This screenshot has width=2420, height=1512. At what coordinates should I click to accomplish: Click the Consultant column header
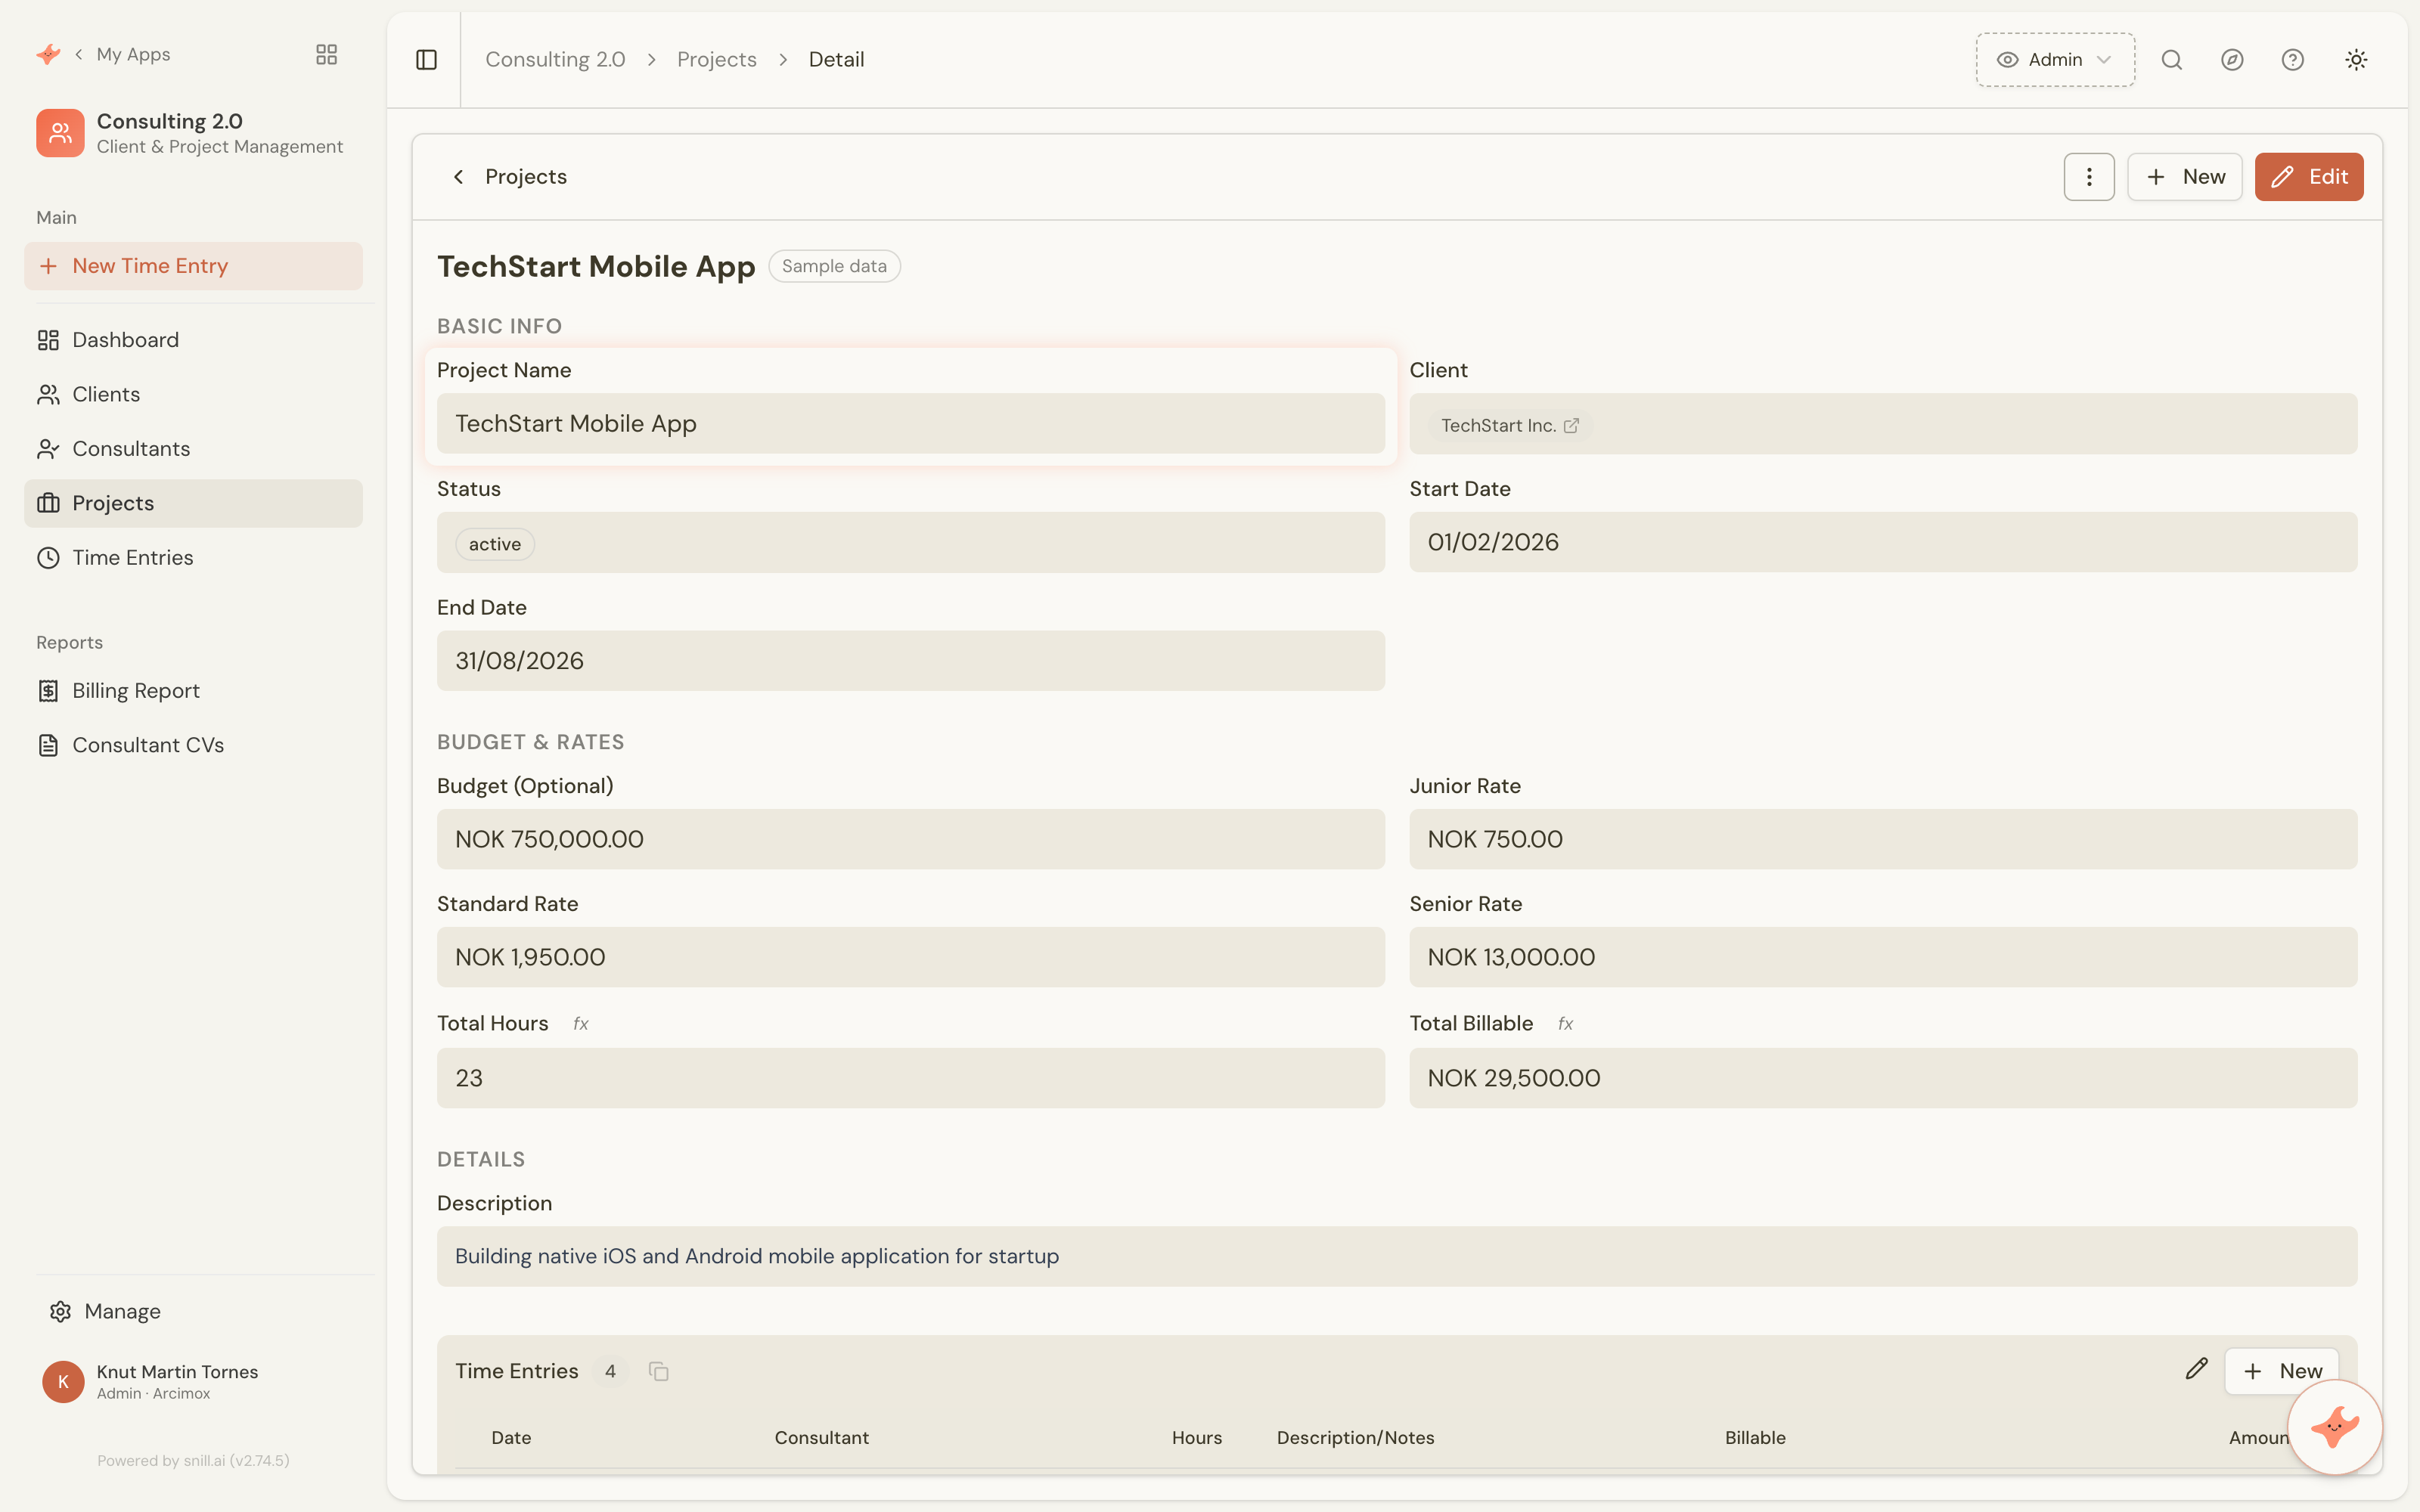[x=821, y=1437]
